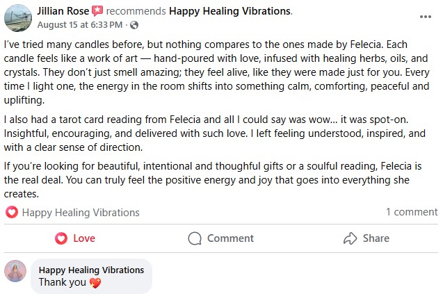The image size is (443, 294).
Task: Expand the 1 comment link
Action: click(x=412, y=213)
